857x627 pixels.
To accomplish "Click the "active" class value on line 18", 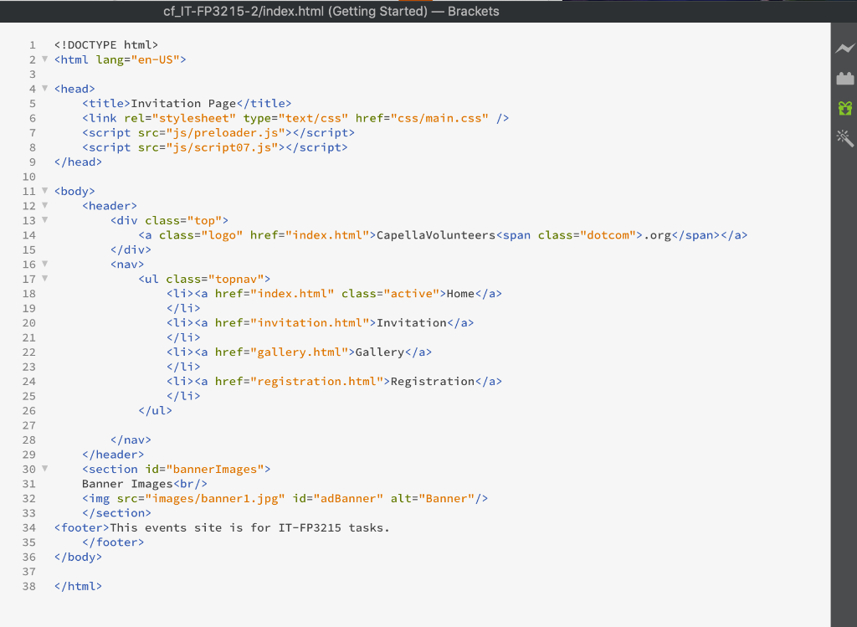I will click(x=412, y=294).
